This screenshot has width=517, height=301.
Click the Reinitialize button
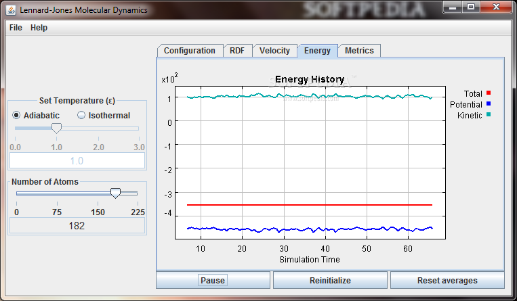click(x=330, y=280)
